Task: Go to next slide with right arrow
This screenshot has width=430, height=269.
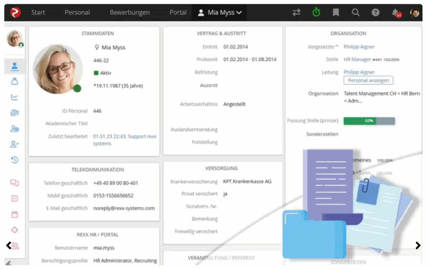Action: [418, 245]
